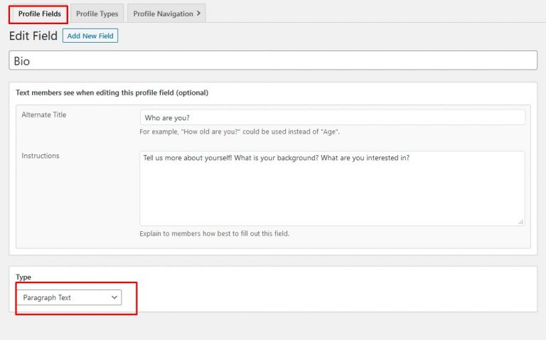Viewport: 546px width, 340px height.
Task: Click the Type section label
Action: 23,277
